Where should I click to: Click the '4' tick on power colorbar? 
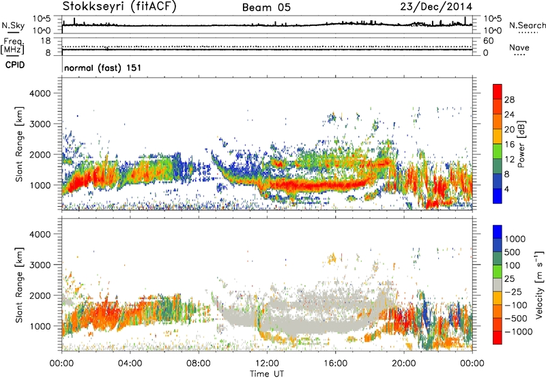pos(506,189)
